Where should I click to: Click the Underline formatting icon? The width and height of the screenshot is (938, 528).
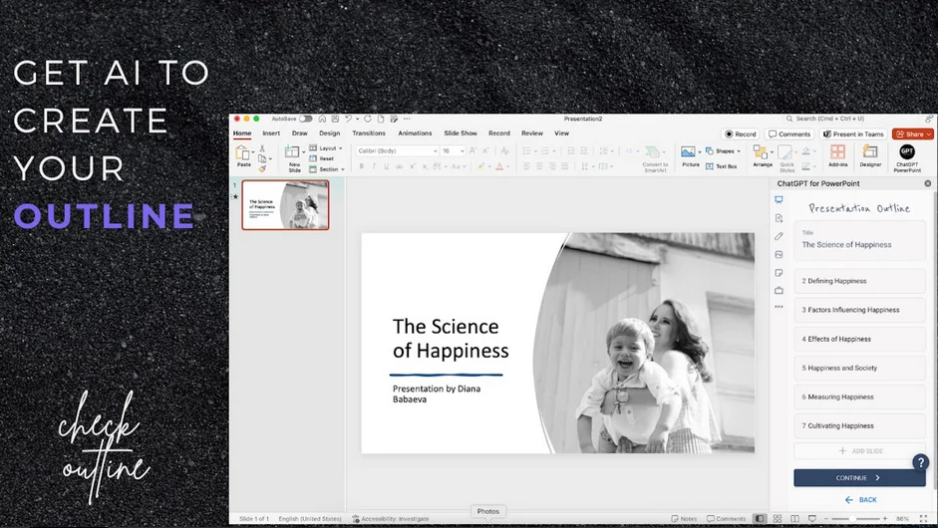tap(387, 166)
